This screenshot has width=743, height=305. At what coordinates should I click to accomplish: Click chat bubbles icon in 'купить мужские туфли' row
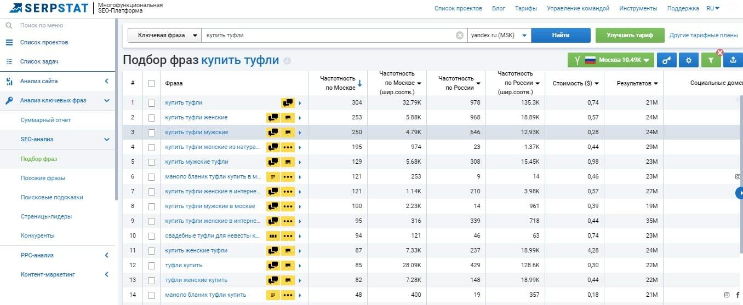[x=273, y=162]
